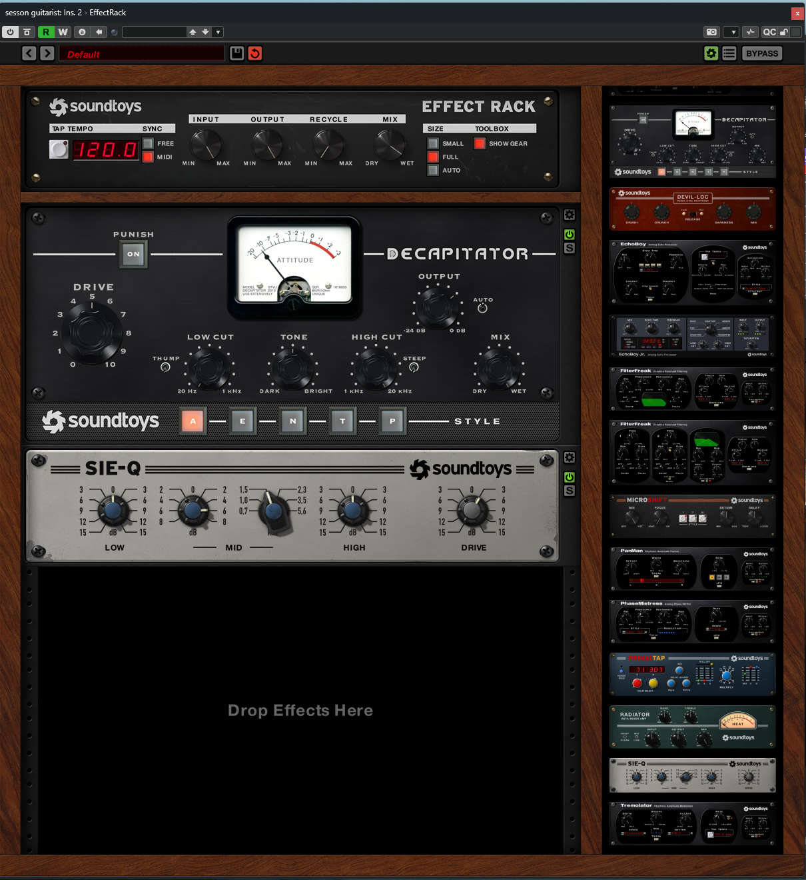Take a plugin snapshot with camera icon
The image size is (806, 880).
711,32
